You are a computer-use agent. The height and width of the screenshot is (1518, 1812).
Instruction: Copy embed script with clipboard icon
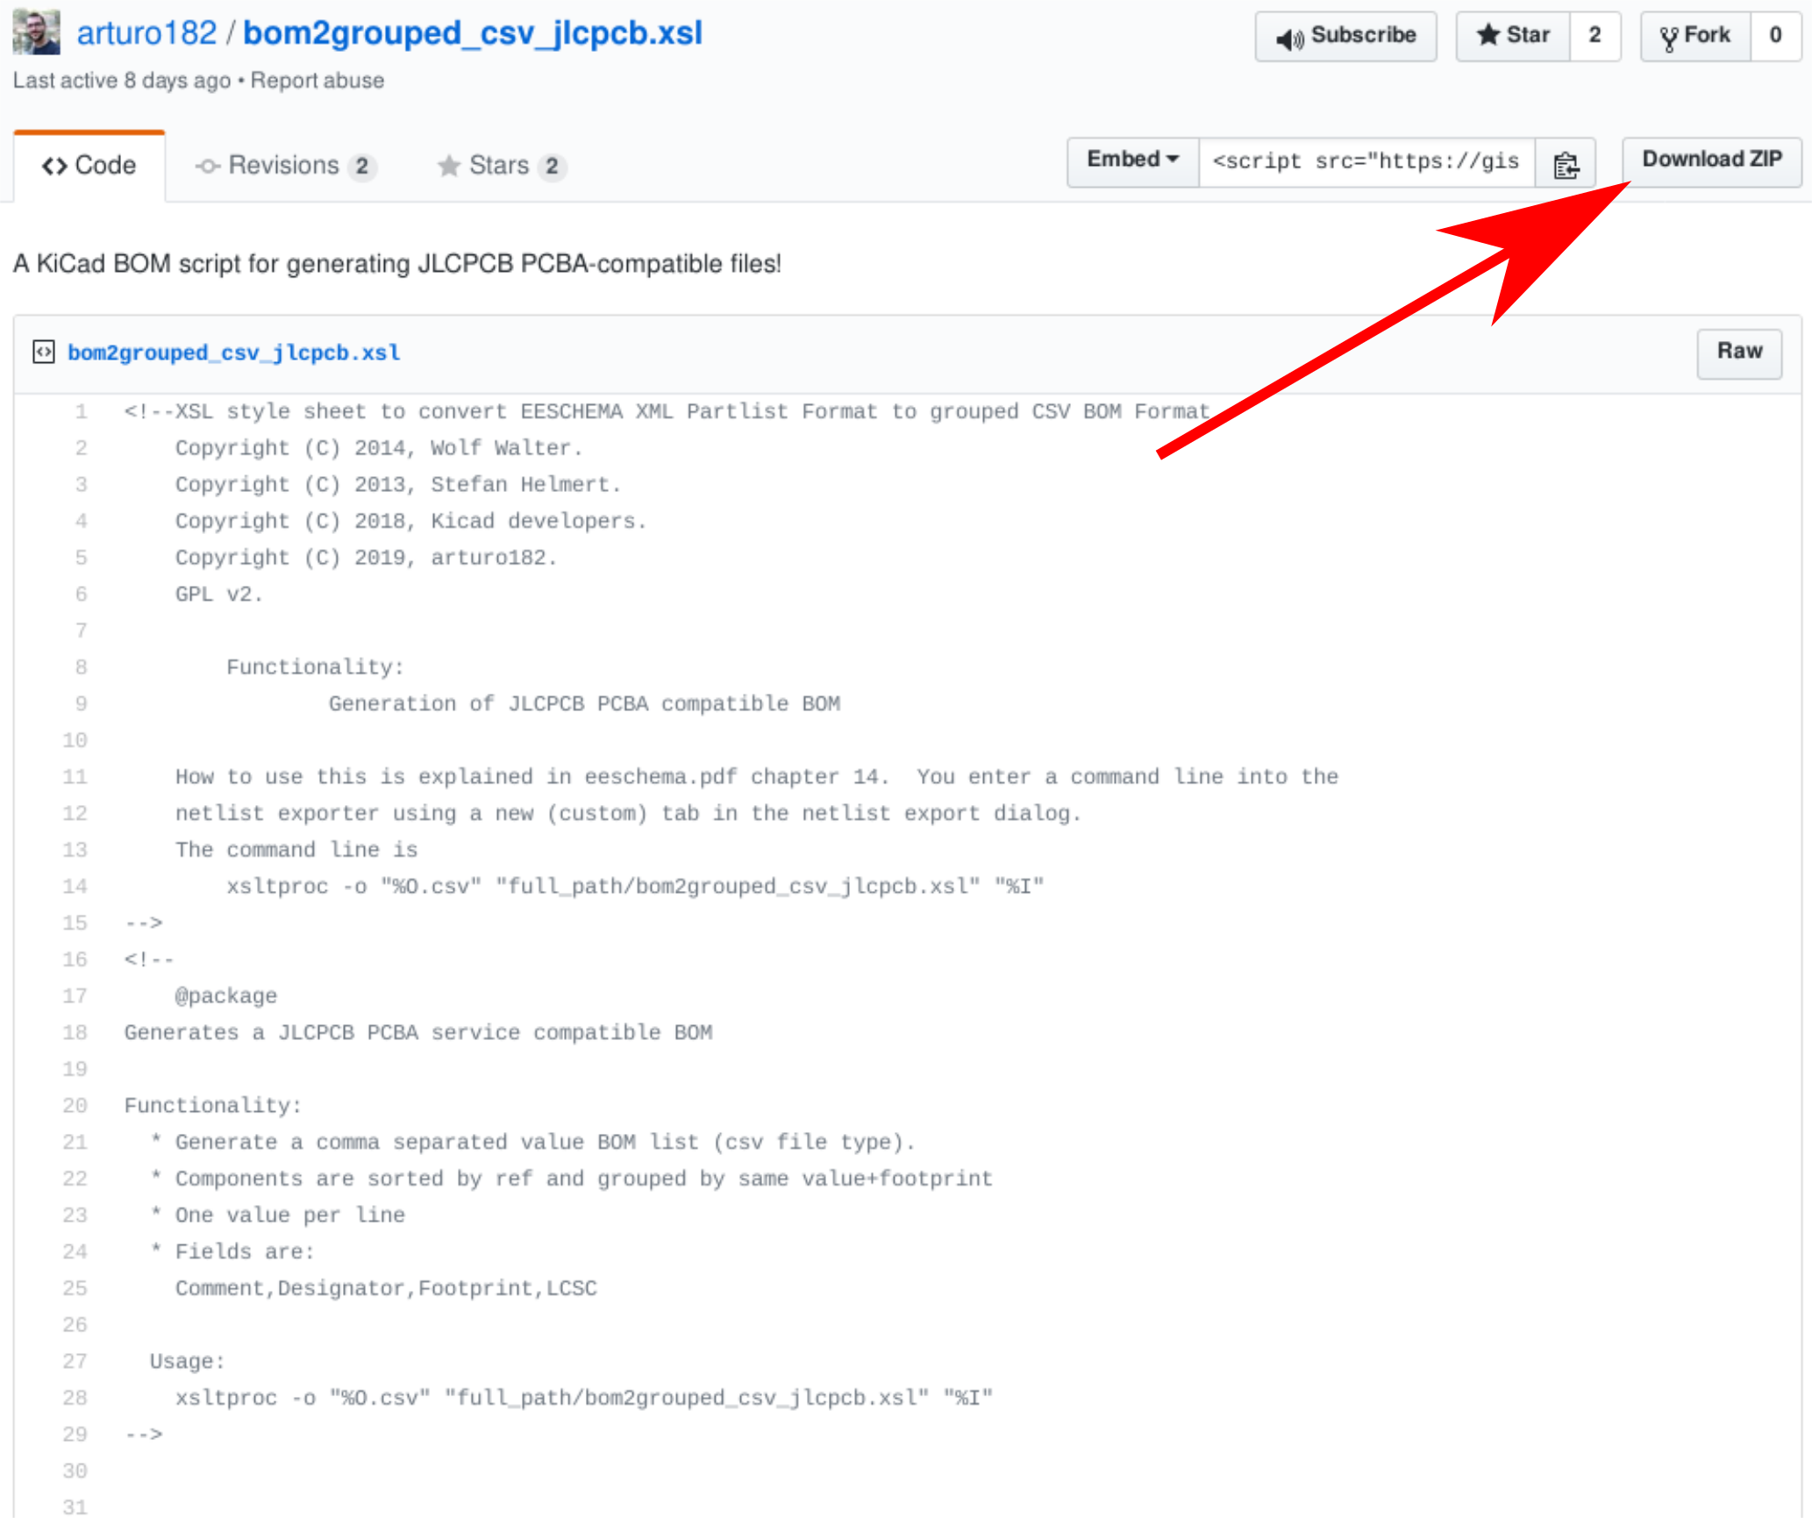1566,163
